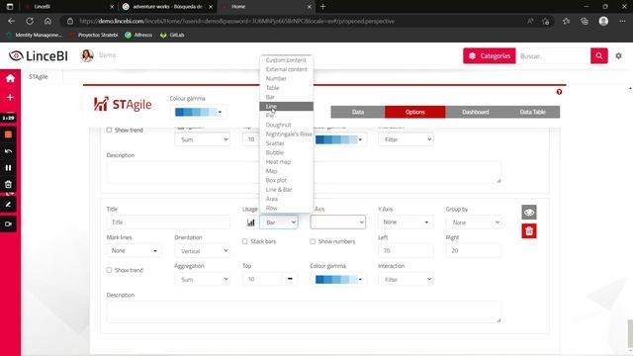Open the settings gear beside the search box
This screenshot has width=633, height=356.
[618, 55]
